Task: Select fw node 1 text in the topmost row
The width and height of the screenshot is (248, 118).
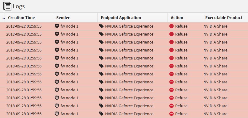Action: point(69,26)
